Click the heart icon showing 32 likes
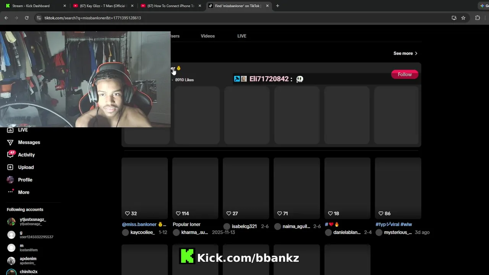 [127, 214]
